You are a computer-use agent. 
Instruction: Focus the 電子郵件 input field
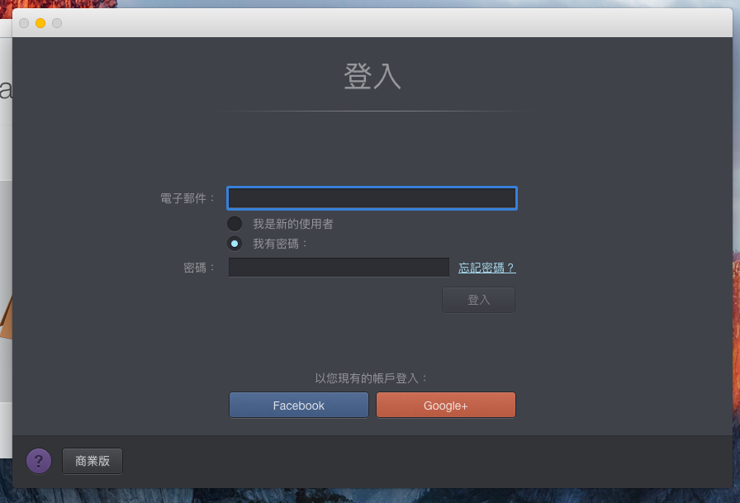click(372, 198)
